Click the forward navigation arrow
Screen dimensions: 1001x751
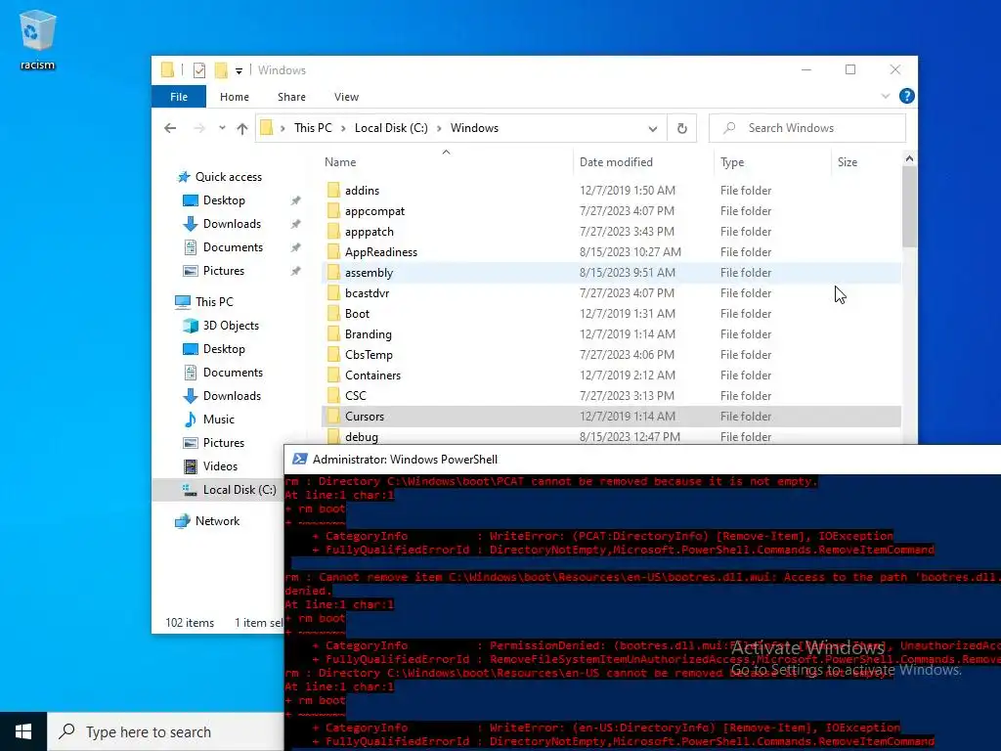pos(199,128)
